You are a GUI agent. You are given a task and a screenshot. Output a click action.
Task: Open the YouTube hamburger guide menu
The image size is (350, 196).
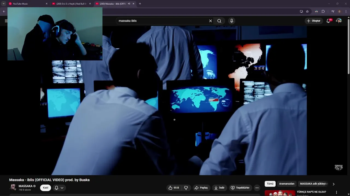coord(6,21)
